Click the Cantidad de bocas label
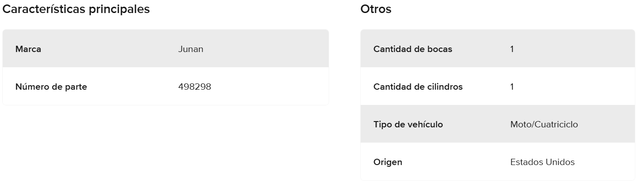The height and width of the screenshot is (187, 638). pyautogui.click(x=412, y=49)
